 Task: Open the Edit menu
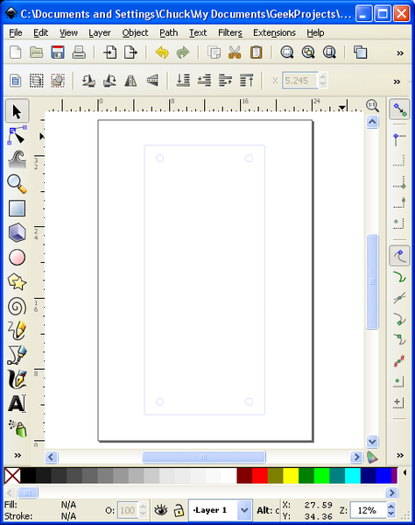pyautogui.click(x=41, y=32)
